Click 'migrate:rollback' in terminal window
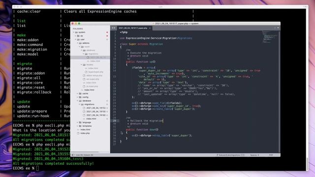Viewport: 315px width, 177px height. point(34,92)
